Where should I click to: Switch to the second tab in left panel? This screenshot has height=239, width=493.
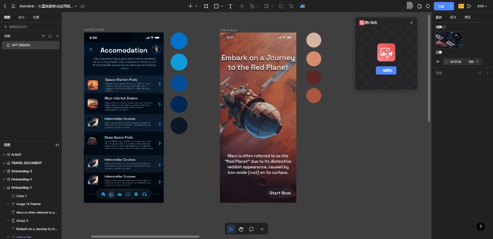click(21, 17)
